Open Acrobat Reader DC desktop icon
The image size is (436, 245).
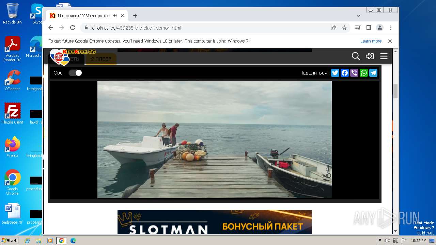12,49
